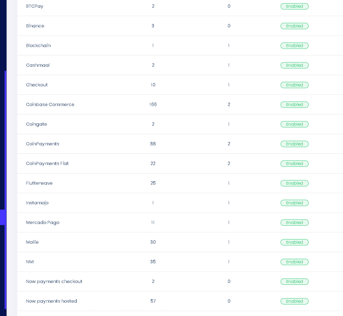
Task: Click the Enabled badge for CoinPayments Fiat
Action: 294,163
